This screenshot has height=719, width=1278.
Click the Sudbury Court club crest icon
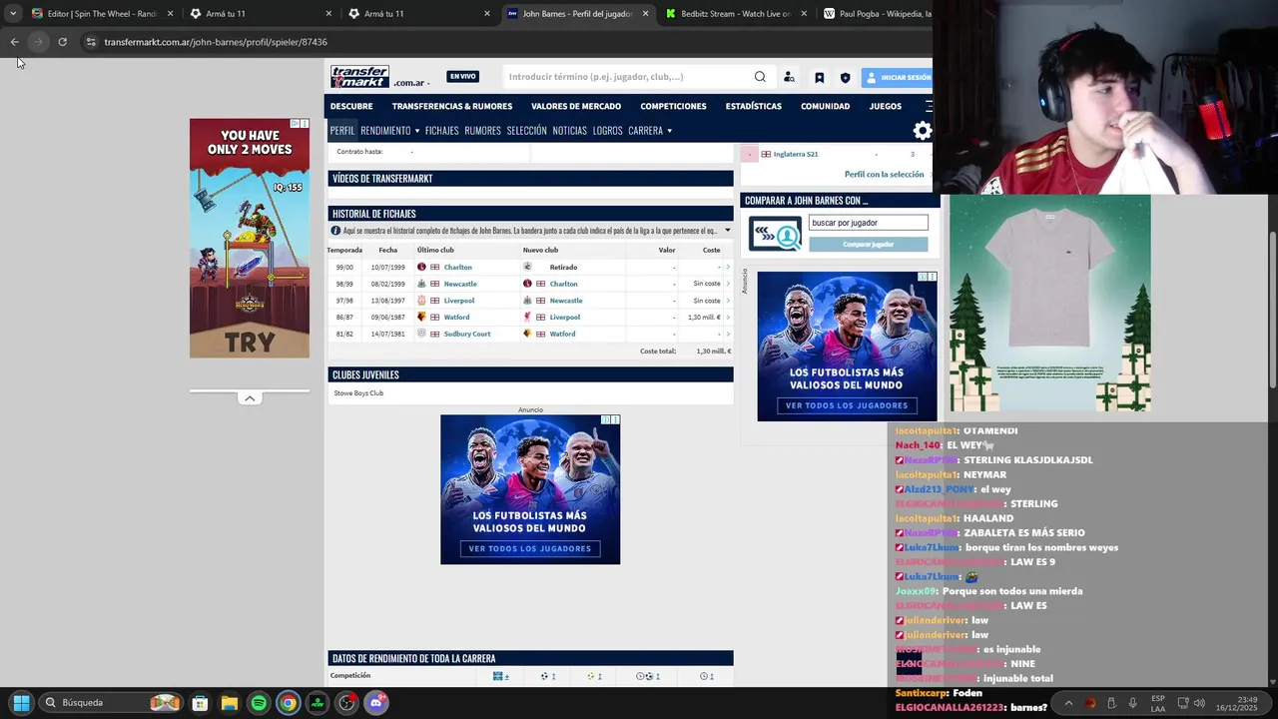421,334
